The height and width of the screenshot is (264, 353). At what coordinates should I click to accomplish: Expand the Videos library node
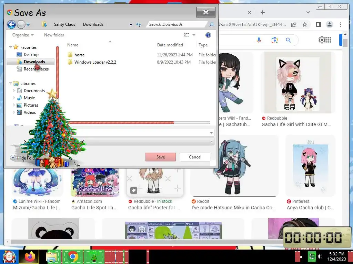14,112
